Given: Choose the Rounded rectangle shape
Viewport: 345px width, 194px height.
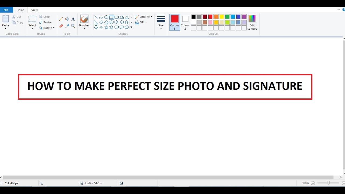Looking at the screenshot, I should coord(116,17).
